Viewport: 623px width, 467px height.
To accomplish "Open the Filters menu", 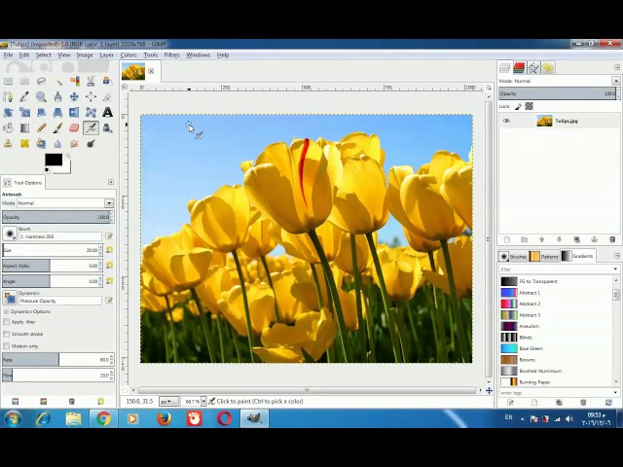I will pyautogui.click(x=171, y=55).
